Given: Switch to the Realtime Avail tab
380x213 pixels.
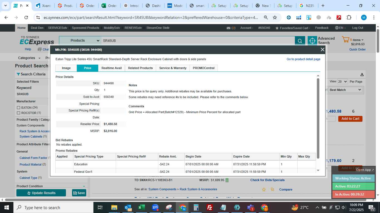Looking at the screenshot, I should click(112, 68).
